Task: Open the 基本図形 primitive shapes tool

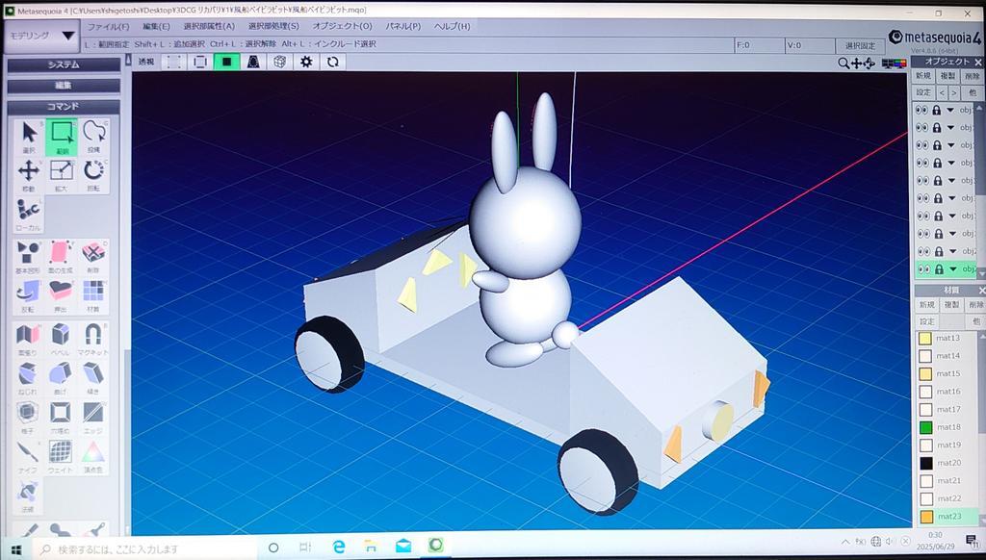Action: pos(28,257)
